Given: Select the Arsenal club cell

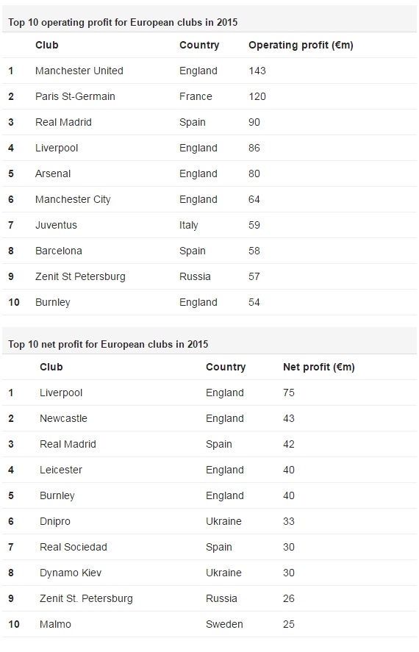Looking at the screenshot, I should coord(53,173).
